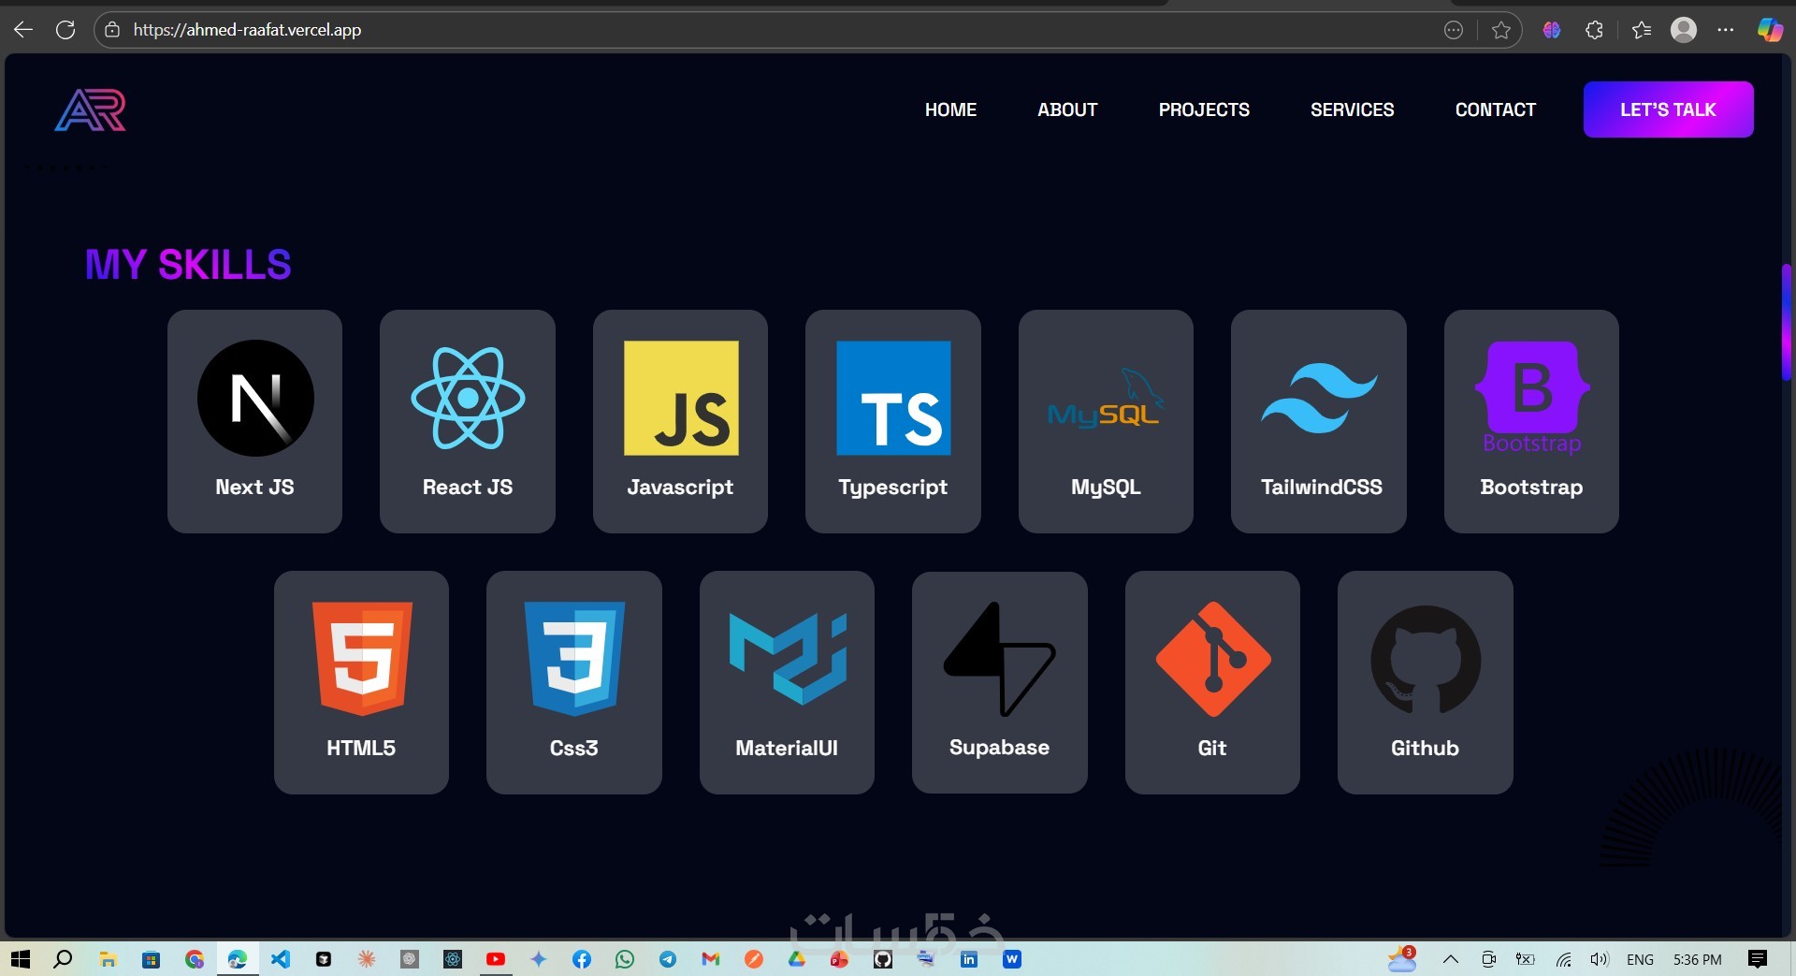Open Google Drive from the taskbar

[x=797, y=959]
